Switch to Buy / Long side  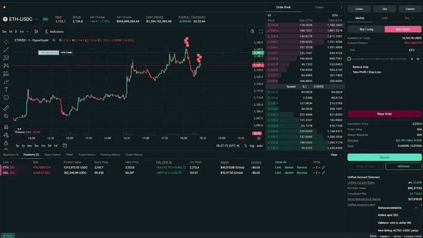(x=366, y=29)
